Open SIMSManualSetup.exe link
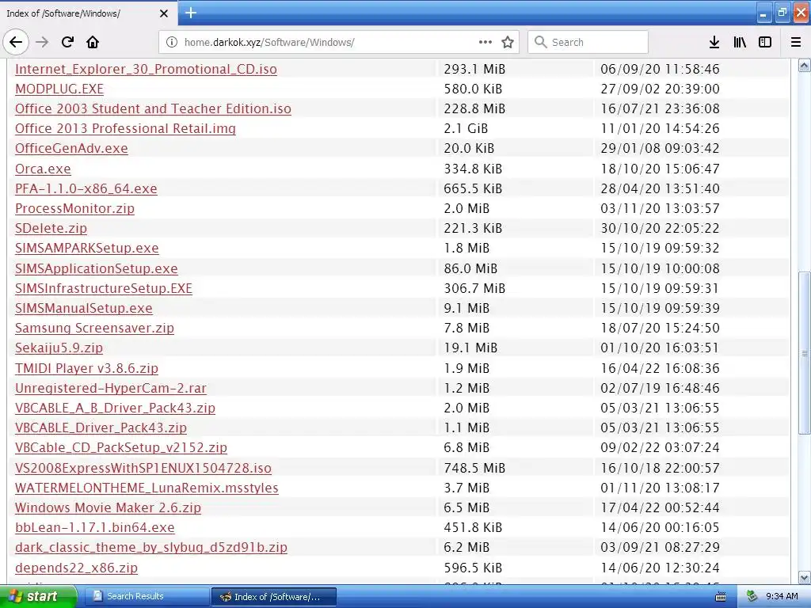 (x=84, y=308)
